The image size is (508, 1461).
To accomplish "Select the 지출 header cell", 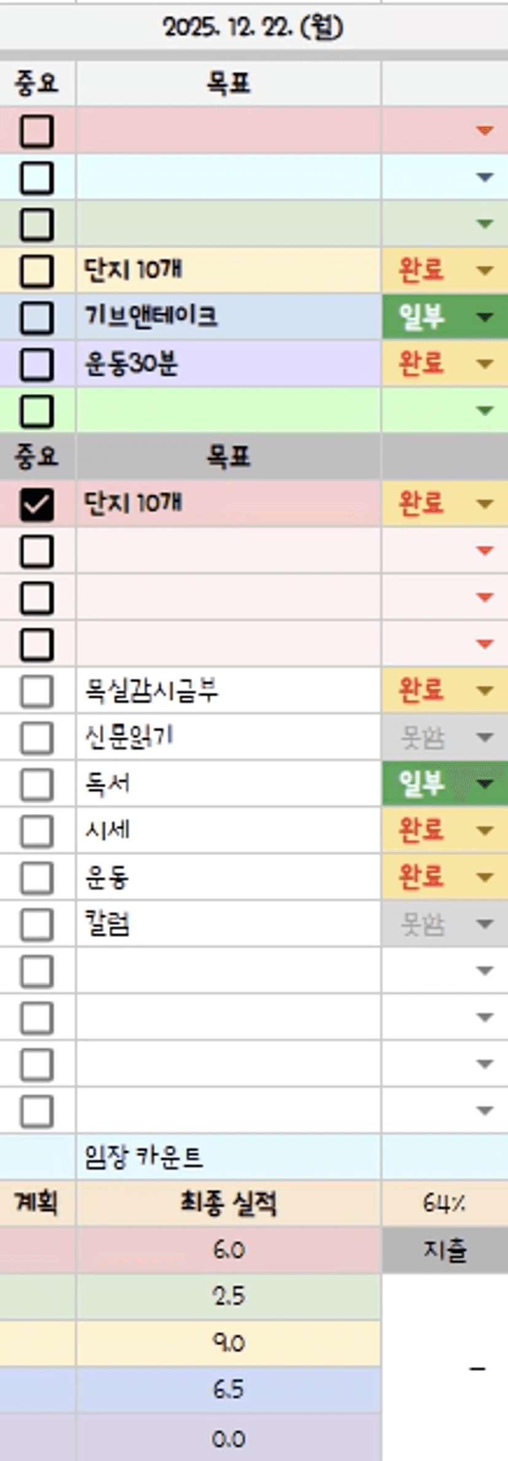I will [444, 1251].
